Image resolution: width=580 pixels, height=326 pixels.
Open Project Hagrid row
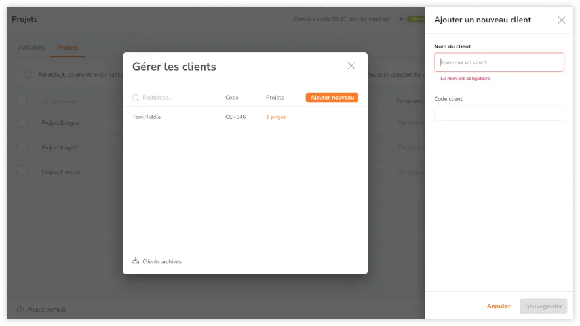tap(60, 147)
